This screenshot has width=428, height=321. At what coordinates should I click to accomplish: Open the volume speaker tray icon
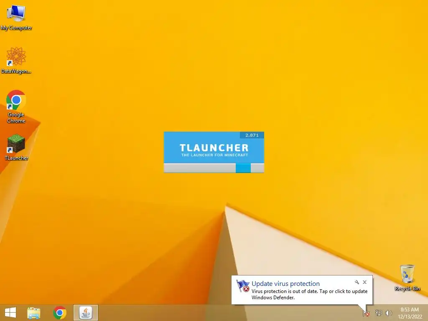389,313
